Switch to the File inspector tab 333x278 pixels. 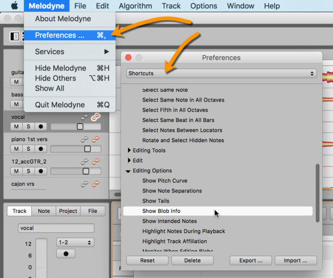[x=93, y=211]
